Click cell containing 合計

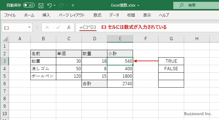(x=94, y=84)
